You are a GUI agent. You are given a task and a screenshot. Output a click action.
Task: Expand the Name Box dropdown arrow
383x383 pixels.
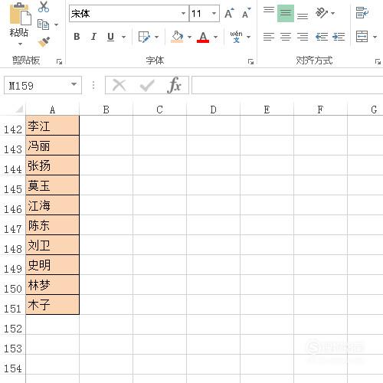click(74, 84)
